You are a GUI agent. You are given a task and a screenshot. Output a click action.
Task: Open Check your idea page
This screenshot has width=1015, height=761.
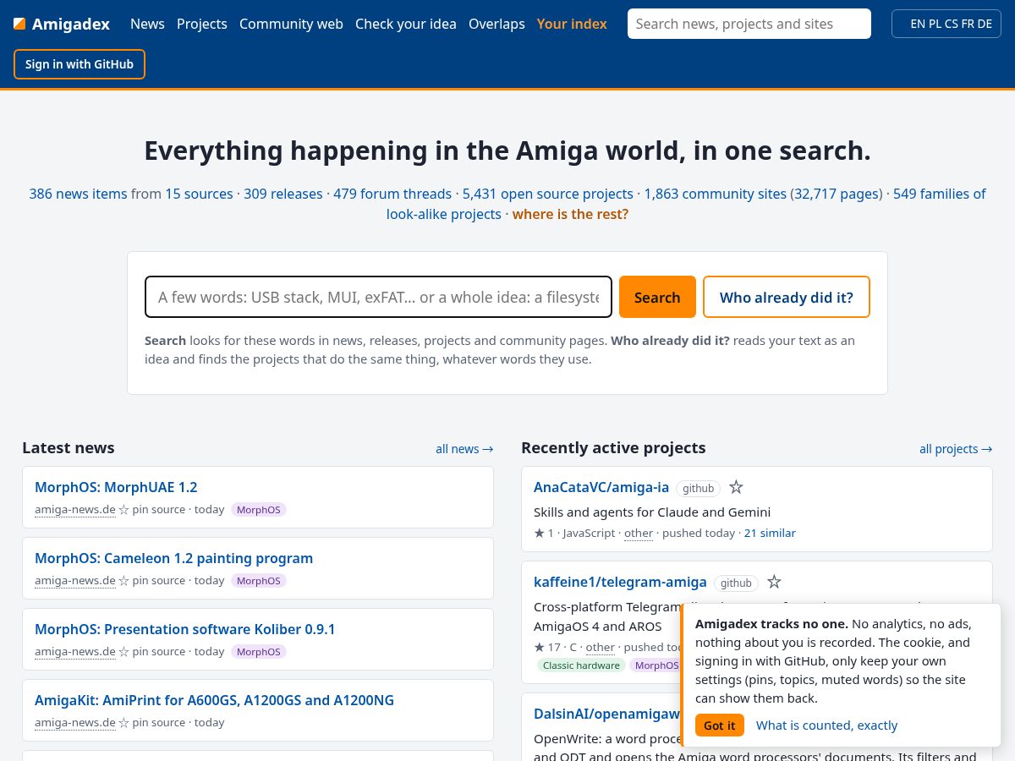(406, 24)
